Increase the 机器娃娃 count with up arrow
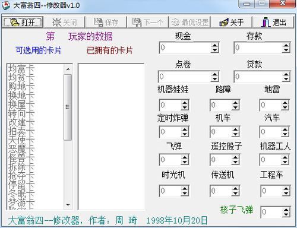This screenshot has height=228, width=297. (185, 103)
